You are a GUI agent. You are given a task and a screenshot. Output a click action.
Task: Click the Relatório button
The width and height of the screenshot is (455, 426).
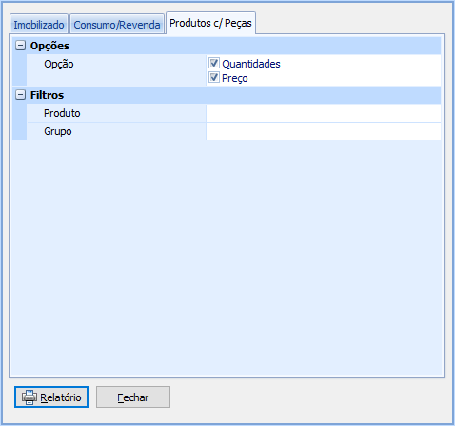coord(51,397)
